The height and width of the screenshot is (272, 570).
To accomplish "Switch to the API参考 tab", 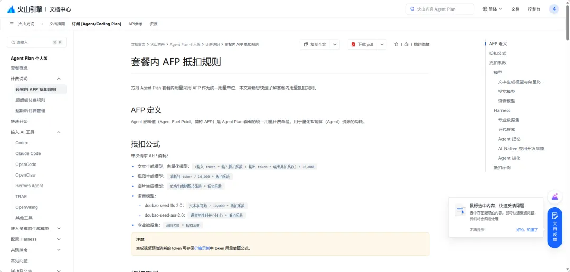I will (x=135, y=24).
